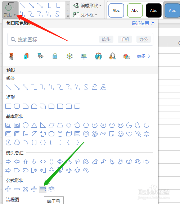
Task: Select the parallelogram shape
Action: [x=51, y=125]
